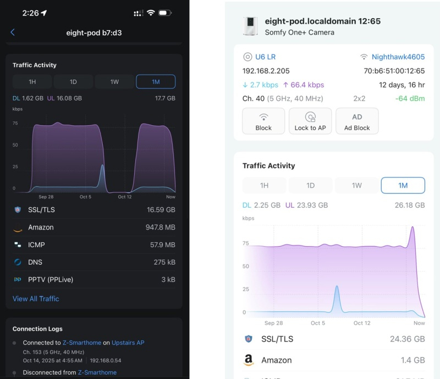Click the Somfy One+ Camera device thumbnail
This screenshot has height=379, width=440.
click(250, 26)
